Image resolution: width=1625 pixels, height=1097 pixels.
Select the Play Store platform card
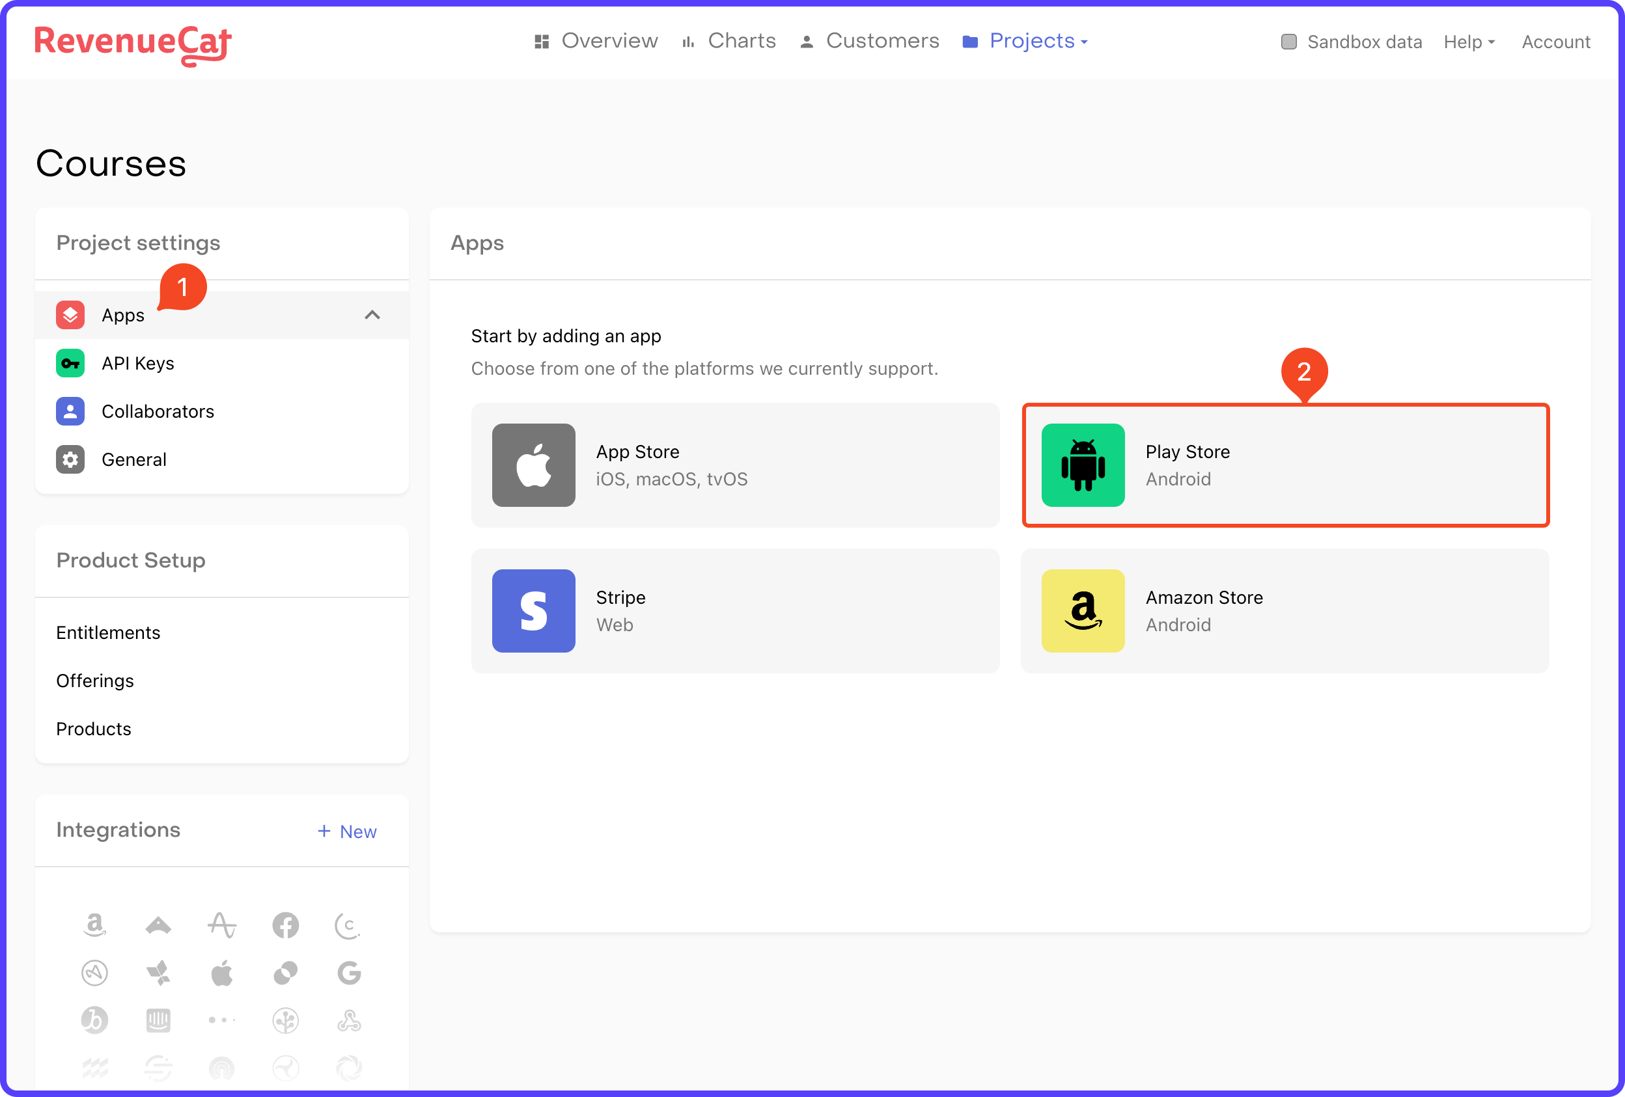1285,465
